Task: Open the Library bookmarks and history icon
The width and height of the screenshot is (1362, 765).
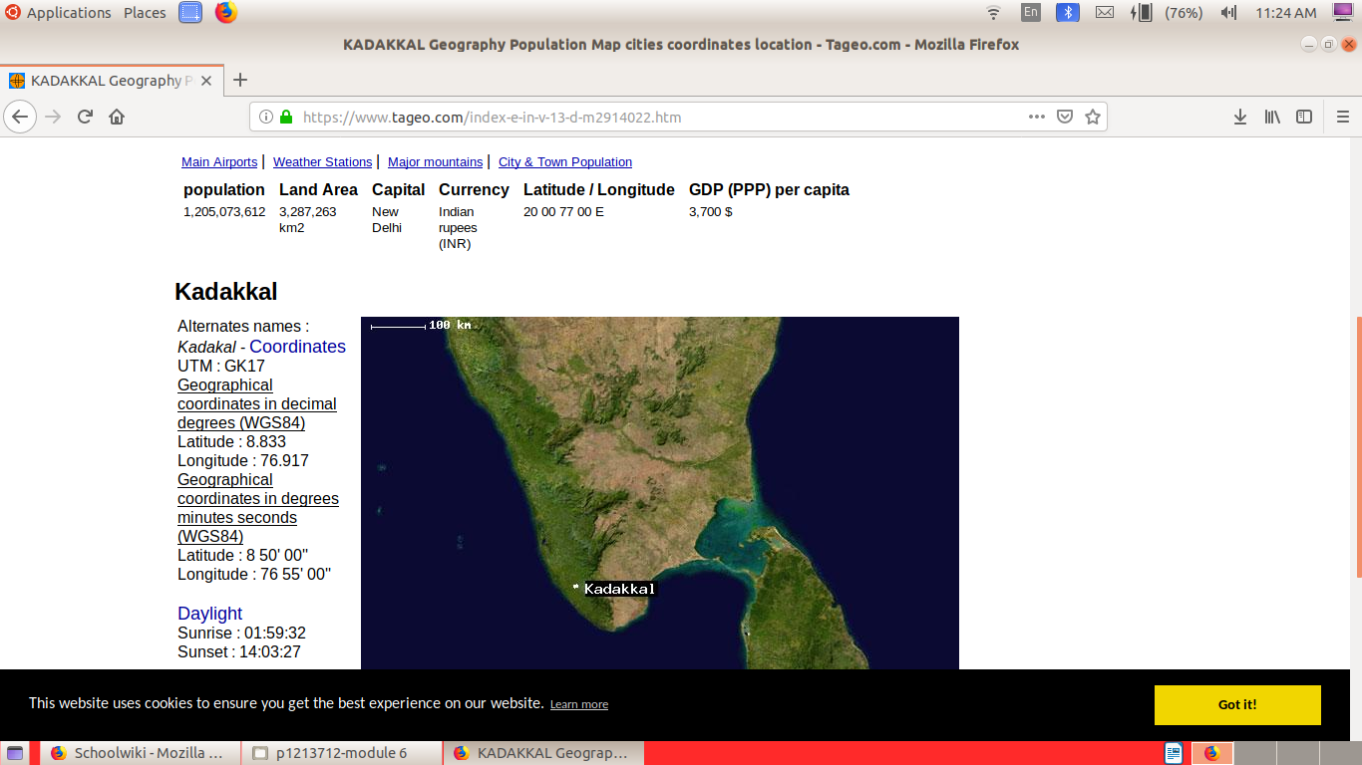Action: [x=1272, y=117]
